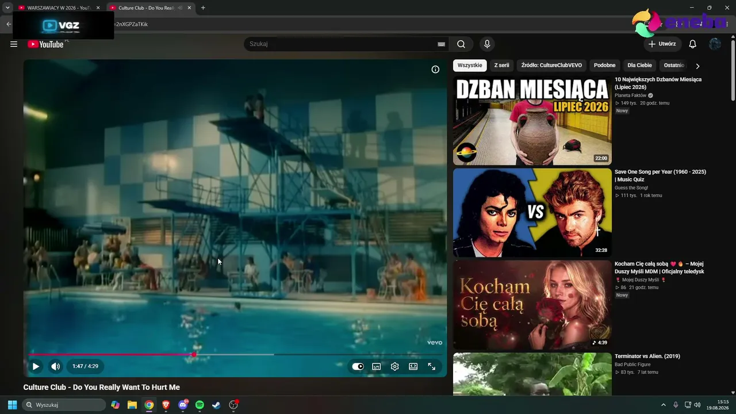Open Spotify from the taskbar
This screenshot has height=414, width=736.
coord(200,405)
